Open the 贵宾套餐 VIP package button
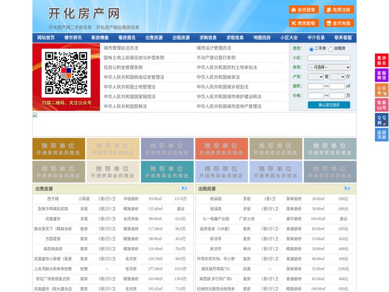Viewport: 389px width, 292px height. click(304, 23)
